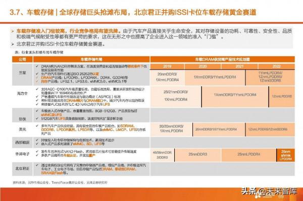The width and height of the screenshot is (303, 201).
Task: Click the 北京君正 company cell
Action: [x=22, y=168]
